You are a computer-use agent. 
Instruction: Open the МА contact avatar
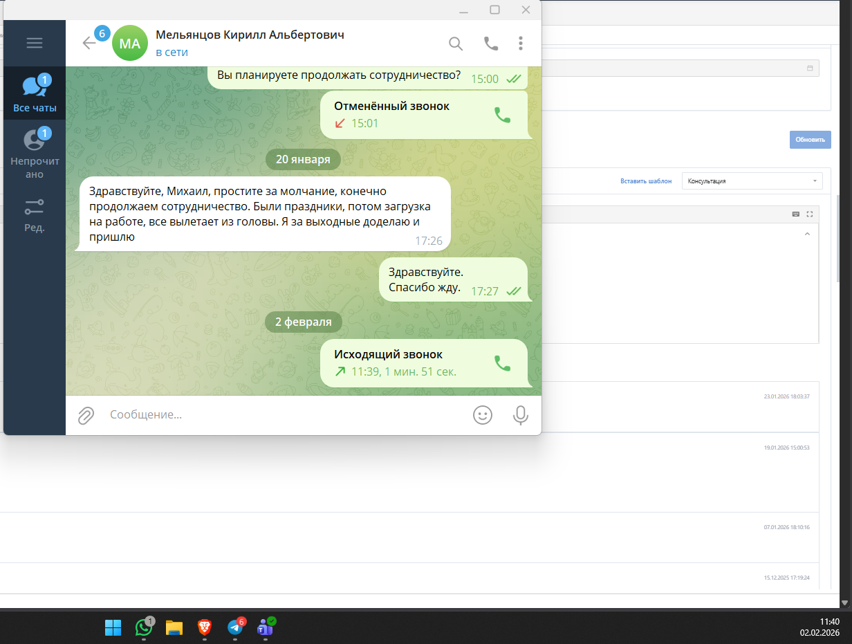click(x=130, y=43)
